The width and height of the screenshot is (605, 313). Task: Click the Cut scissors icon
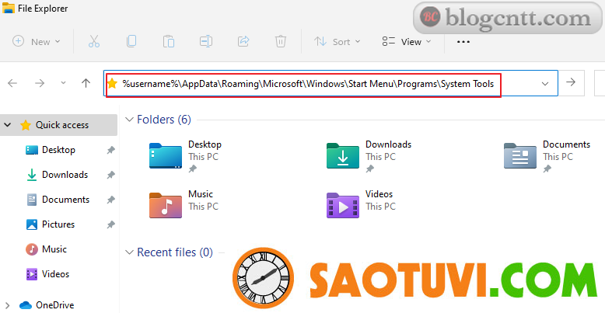94,41
